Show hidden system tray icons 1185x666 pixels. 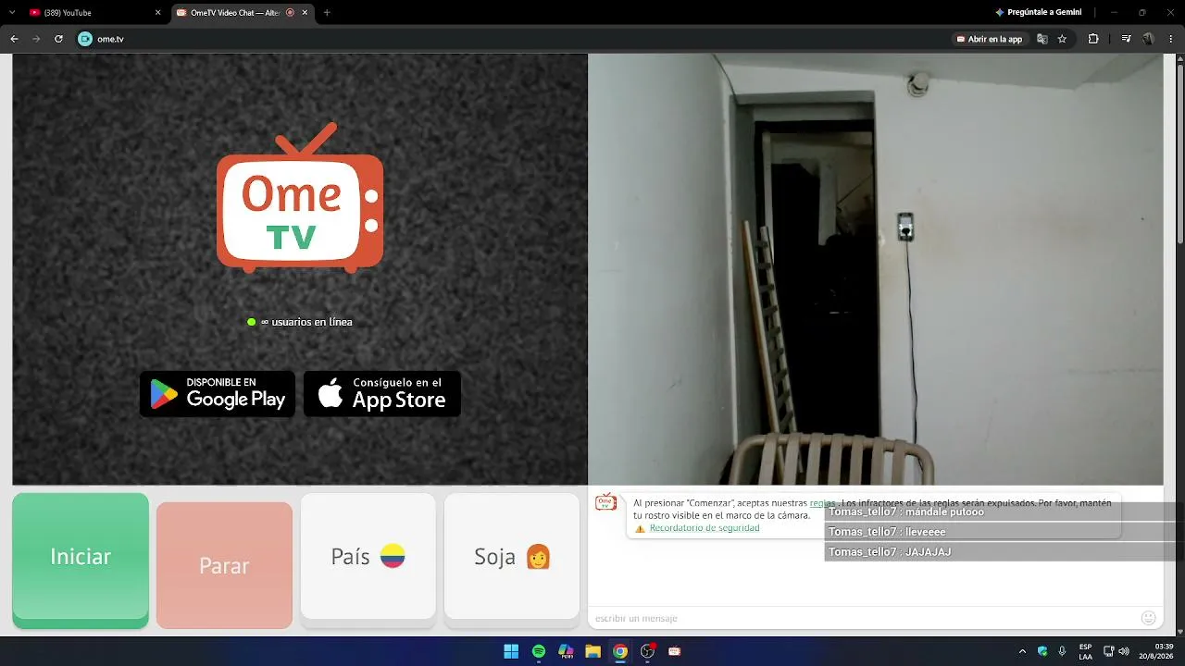(x=1022, y=651)
